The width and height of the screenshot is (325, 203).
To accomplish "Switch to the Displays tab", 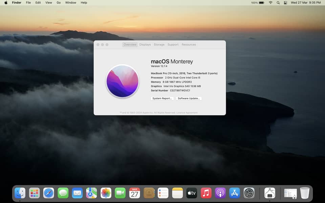I will (x=145, y=45).
